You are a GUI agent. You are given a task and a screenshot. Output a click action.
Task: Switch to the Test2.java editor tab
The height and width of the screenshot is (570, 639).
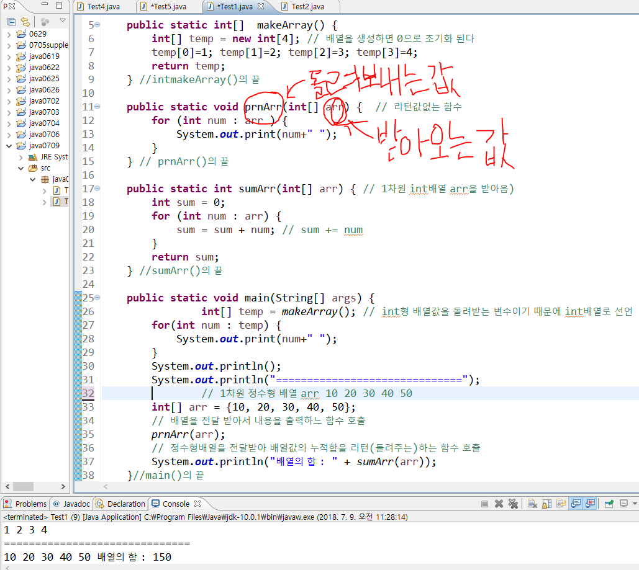click(303, 7)
